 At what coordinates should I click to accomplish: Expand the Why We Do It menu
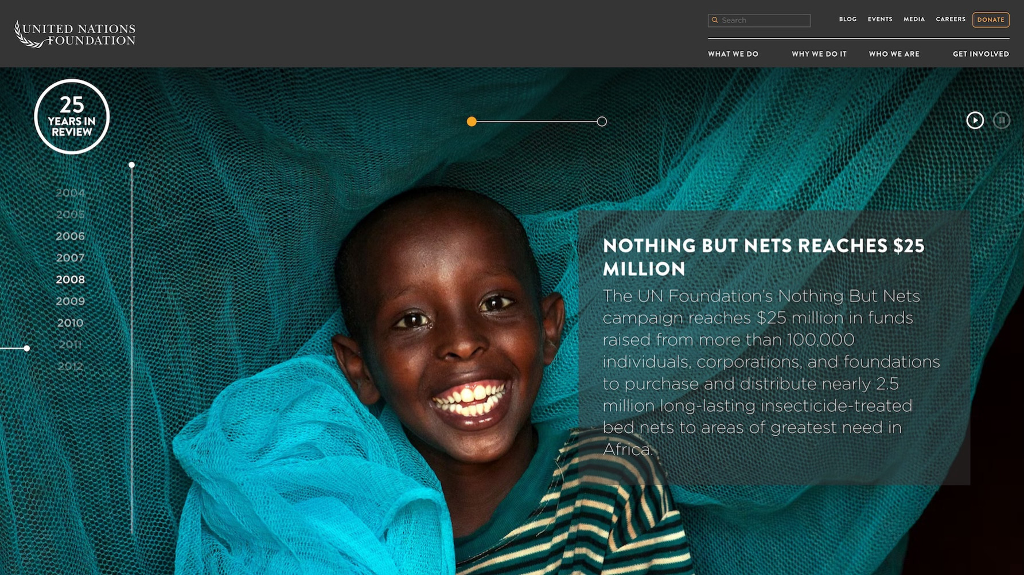(819, 54)
